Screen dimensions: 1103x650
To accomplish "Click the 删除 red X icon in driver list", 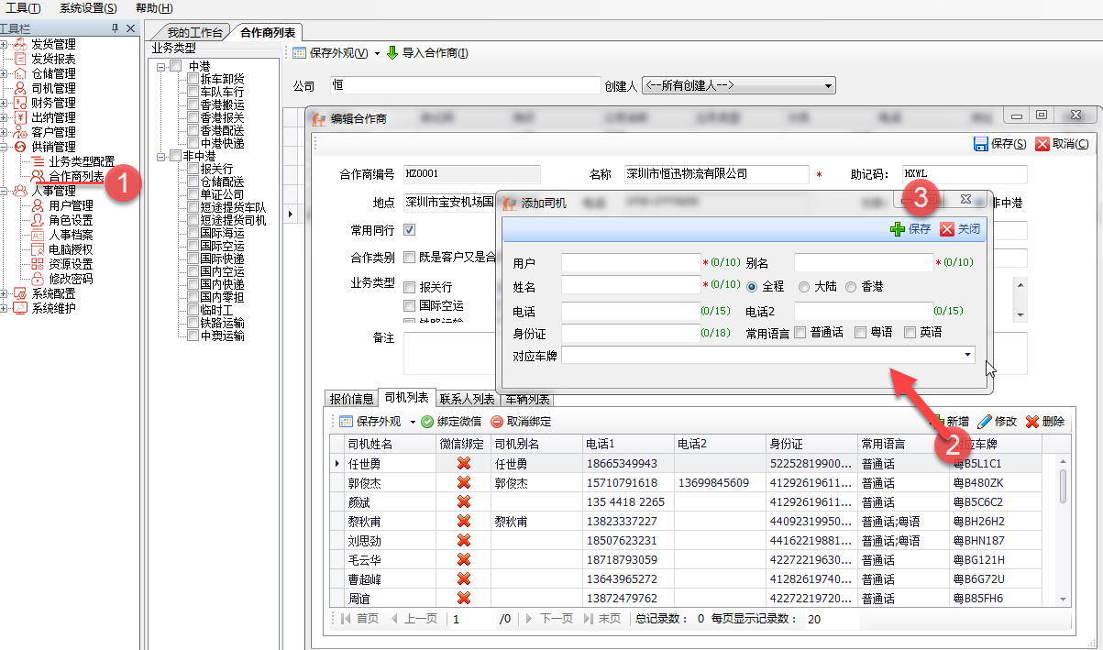I will pyautogui.click(x=1032, y=422).
